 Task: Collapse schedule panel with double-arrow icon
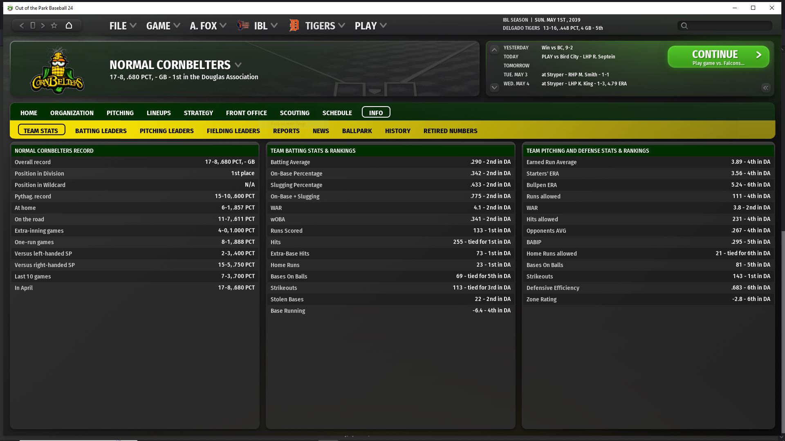coord(765,88)
